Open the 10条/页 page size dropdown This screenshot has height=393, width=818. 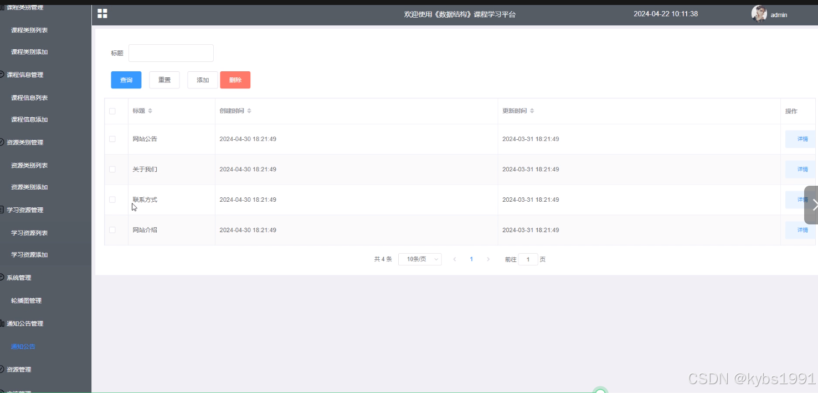click(x=420, y=259)
